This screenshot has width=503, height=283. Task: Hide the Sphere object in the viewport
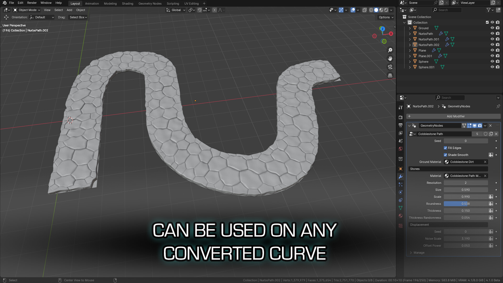(x=492, y=61)
